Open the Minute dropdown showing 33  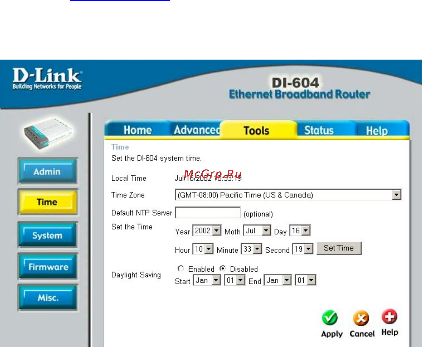click(x=251, y=249)
